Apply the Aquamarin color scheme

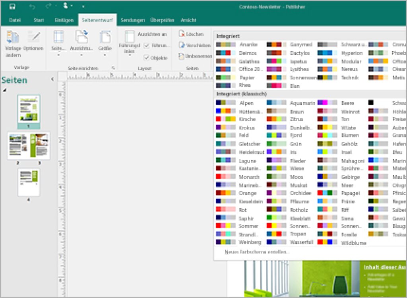pyautogui.click(x=291, y=103)
